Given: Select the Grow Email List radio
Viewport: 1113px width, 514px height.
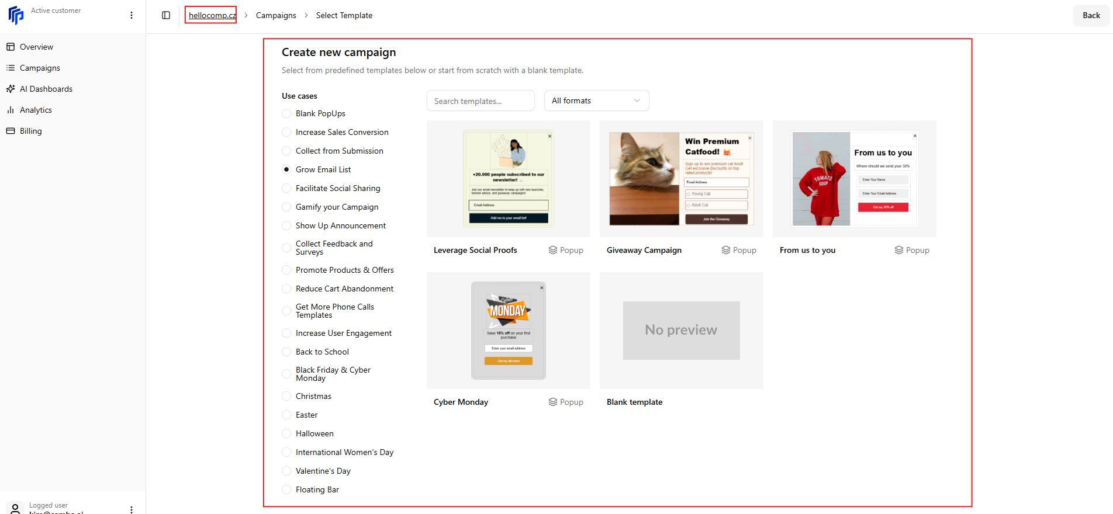Looking at the screenshot, I should [286, 169].
